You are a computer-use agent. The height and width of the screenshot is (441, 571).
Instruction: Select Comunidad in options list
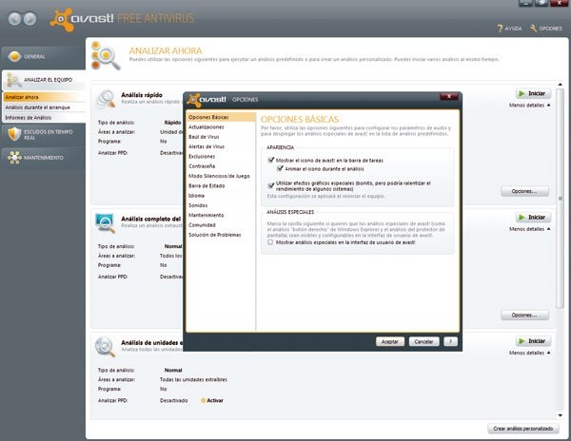(x=221, y=225)
